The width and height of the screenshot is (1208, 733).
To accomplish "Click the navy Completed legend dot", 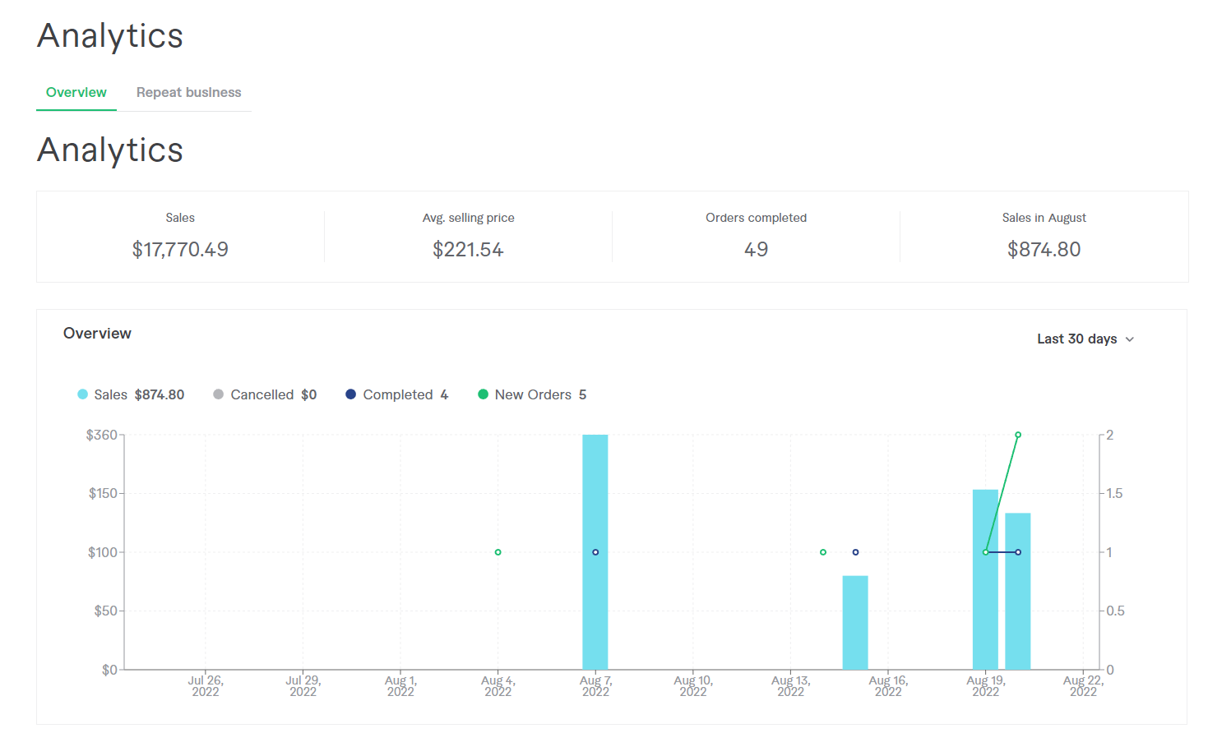I will [x=350, y=394].
